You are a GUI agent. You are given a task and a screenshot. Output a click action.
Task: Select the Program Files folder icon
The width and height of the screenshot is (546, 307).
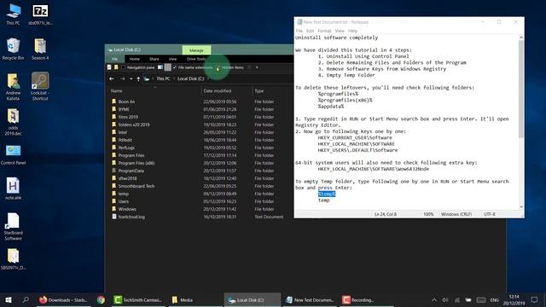[x=113, y=155]
